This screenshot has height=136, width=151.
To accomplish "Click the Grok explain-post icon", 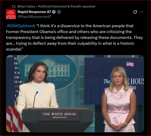I will pos(135,12).
